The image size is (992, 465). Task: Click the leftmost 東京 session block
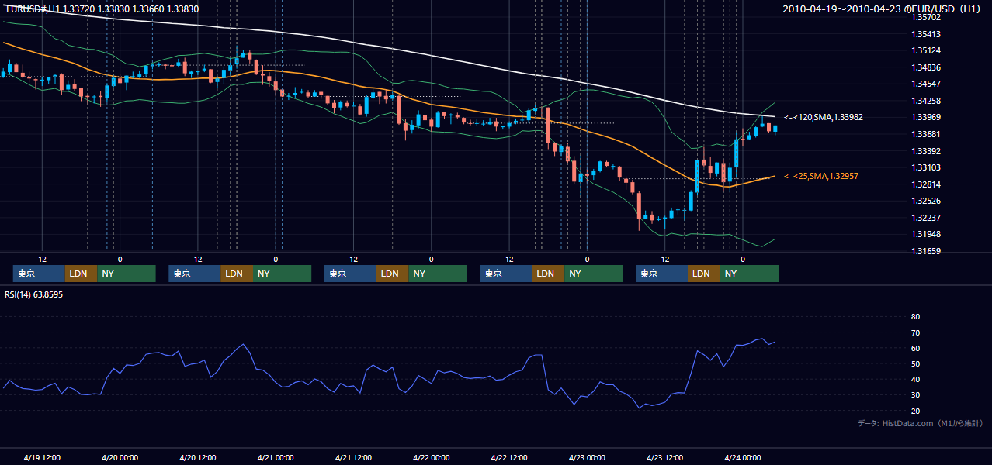coord(39,274)
